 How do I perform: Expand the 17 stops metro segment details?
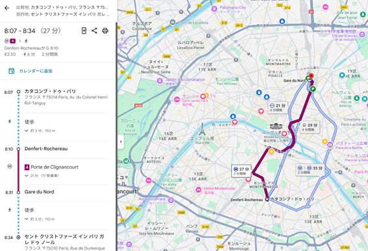point(27,175)
